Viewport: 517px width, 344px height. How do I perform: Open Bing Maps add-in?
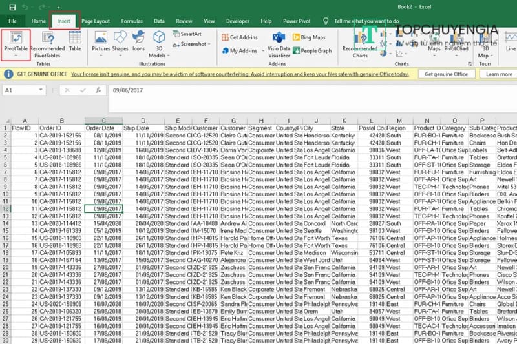(x=309, y=37)
